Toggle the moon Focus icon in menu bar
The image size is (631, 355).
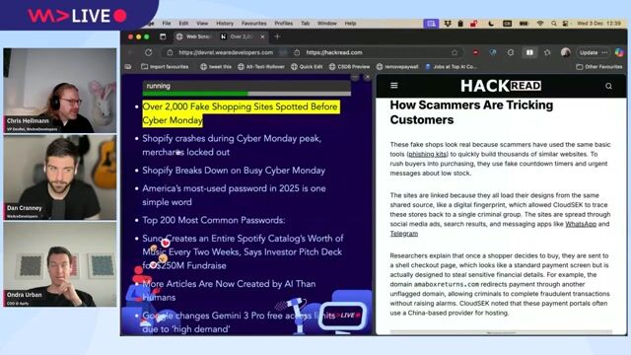491,24
